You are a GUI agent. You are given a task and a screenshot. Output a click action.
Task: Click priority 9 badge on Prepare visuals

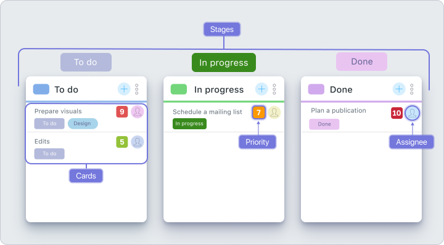[x=122, y=112]
